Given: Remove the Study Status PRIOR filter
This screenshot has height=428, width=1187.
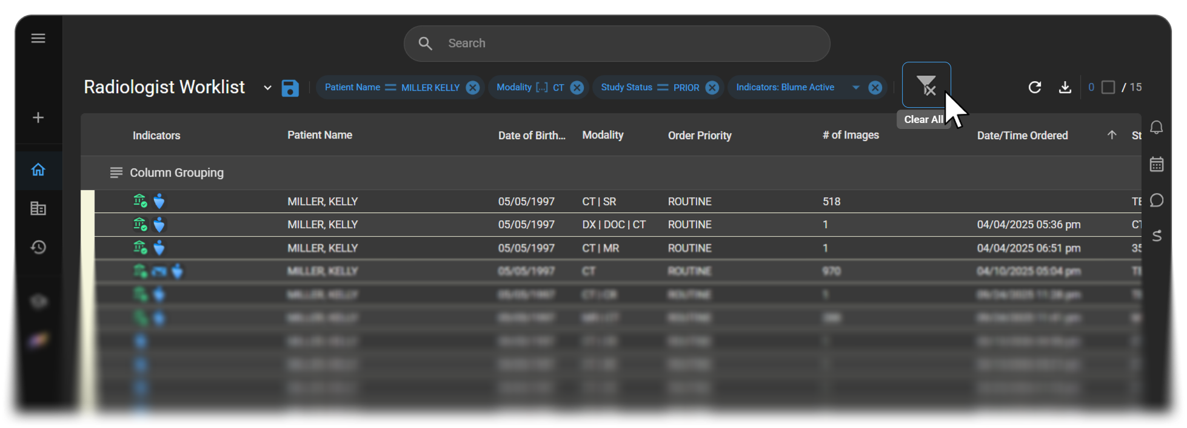Looking at the screenshot, I should (x=712, y=88).
